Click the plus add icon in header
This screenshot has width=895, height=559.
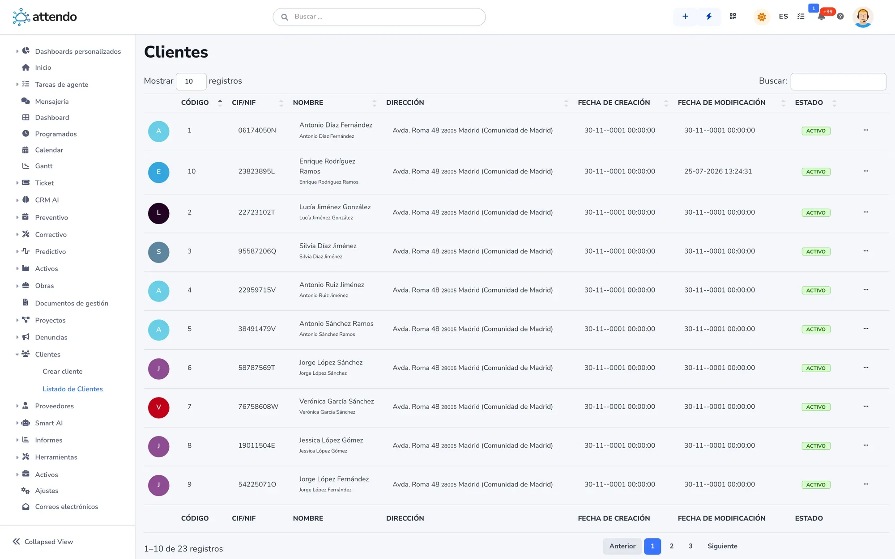point(685,17)
